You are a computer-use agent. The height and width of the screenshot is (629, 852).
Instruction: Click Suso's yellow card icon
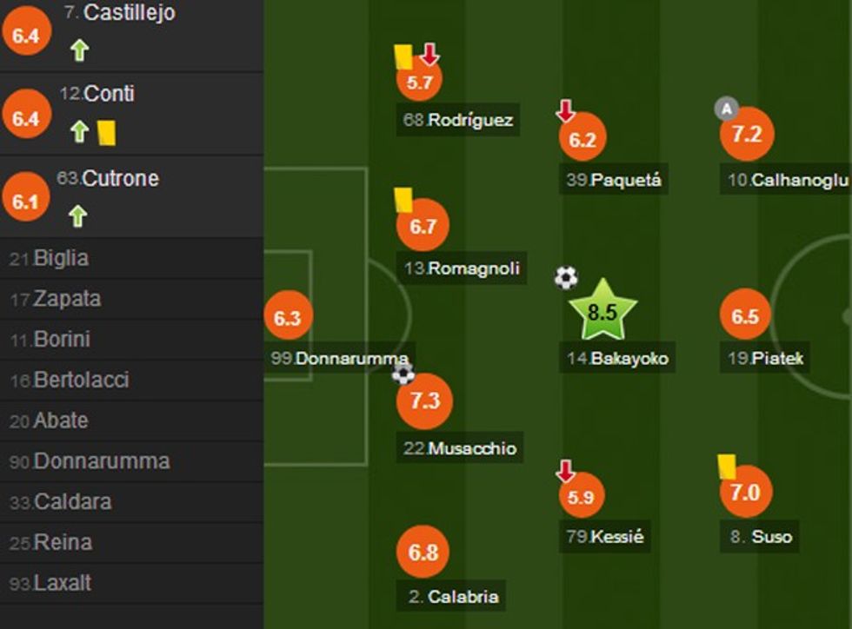(727, 467)
